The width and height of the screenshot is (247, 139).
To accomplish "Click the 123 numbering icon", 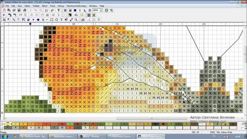I will (x=76, y=15).
